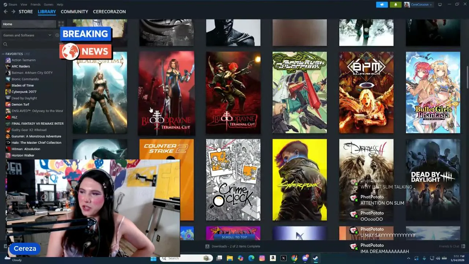The image size is (469, 264).
Task: Click SCROLL TO TOP button
Action: (x=234, y=237)
